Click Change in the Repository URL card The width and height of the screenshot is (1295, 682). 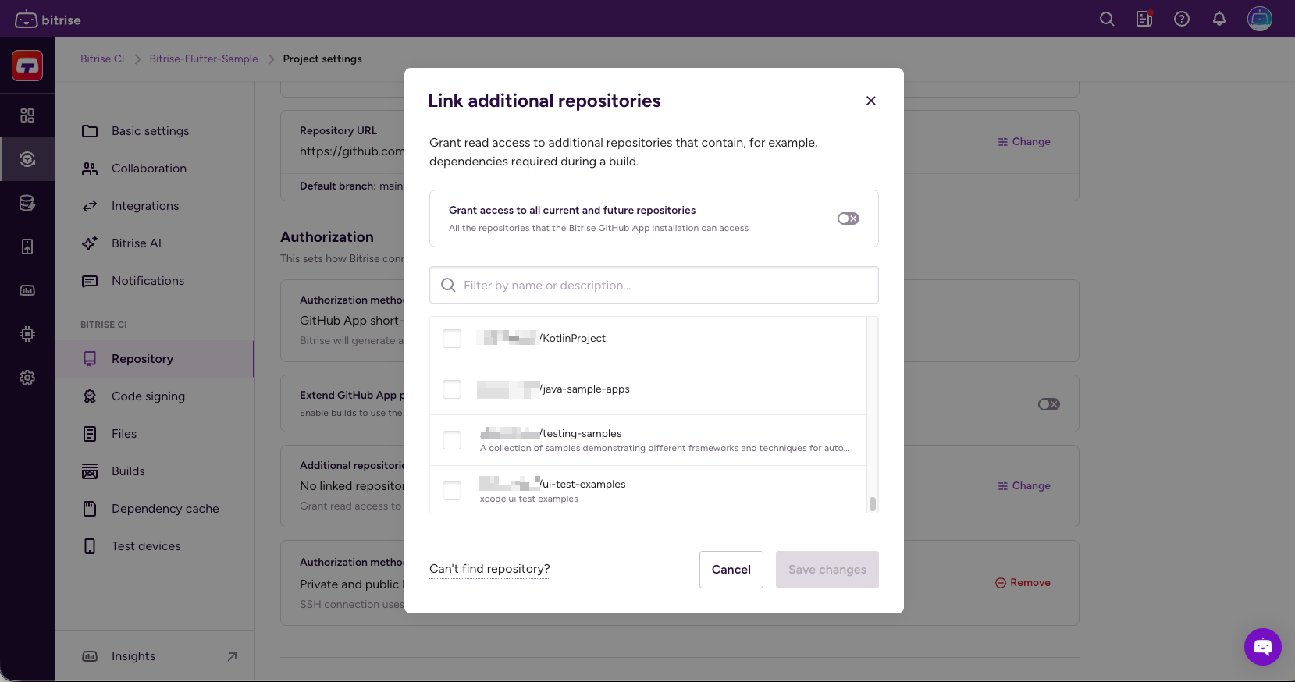click(x=1024, y=142)
